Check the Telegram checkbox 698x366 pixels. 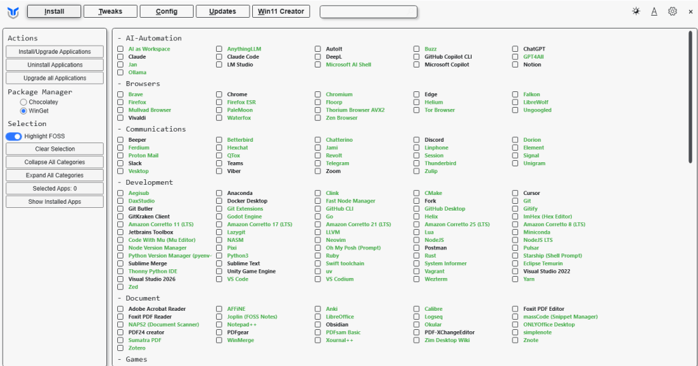point(318,164)
